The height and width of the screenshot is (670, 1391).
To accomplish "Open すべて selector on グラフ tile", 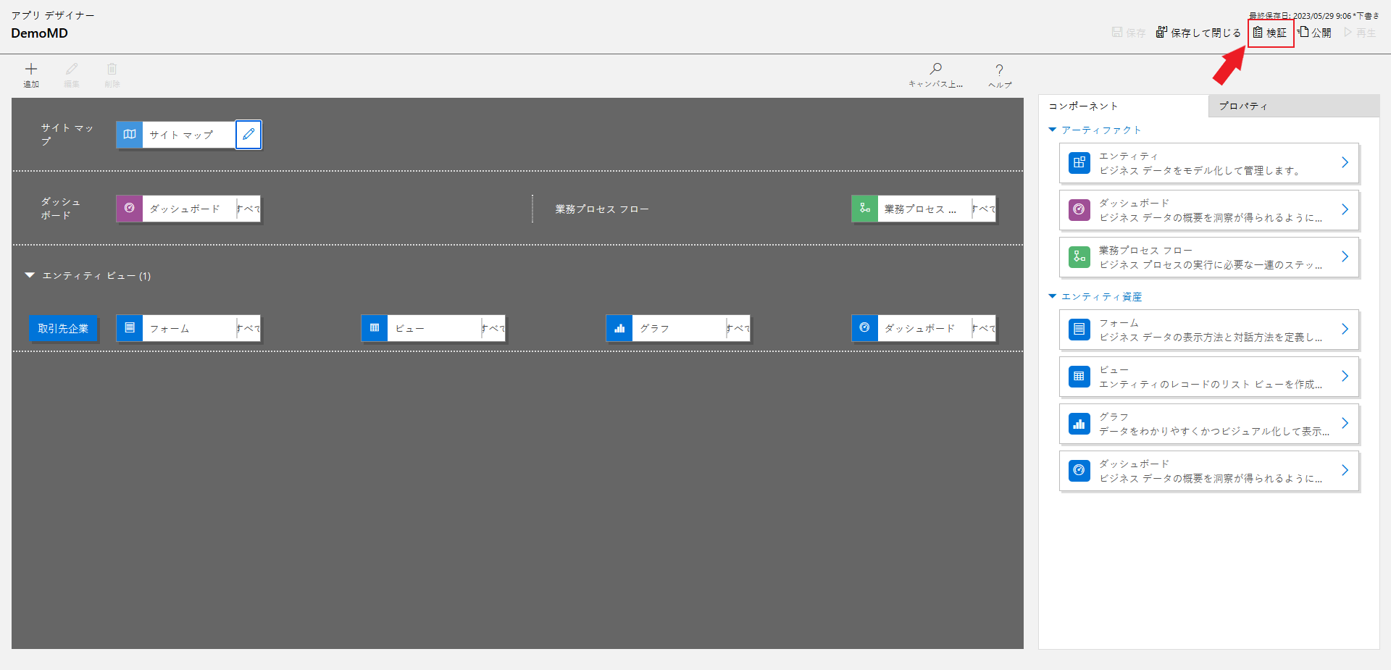I will click(x=738, y=328).
